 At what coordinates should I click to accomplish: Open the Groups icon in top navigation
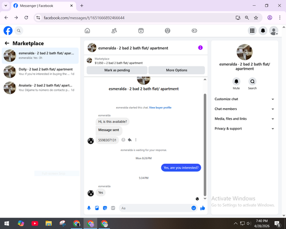[168, 30]
